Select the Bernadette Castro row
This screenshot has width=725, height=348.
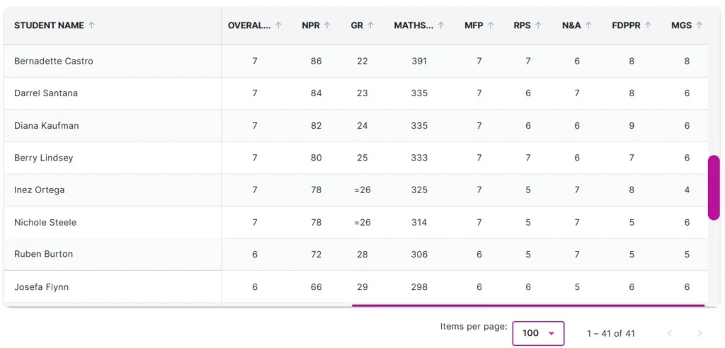click(x=54, y=62)
